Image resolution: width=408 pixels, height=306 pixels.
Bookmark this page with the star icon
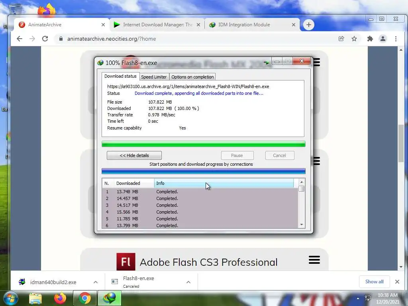(x=354, y=39)
